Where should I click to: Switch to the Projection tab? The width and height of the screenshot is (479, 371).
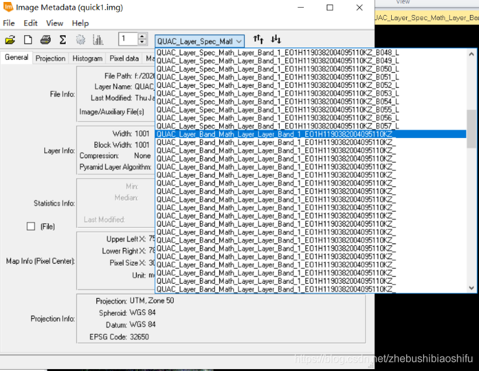(x=50, y=59)
